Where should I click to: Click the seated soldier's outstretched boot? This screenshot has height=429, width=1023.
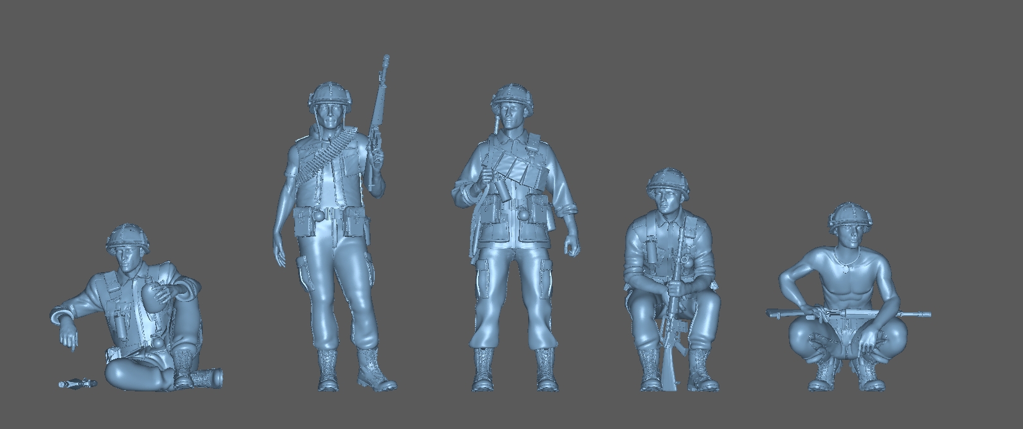pyautogui.click(x=207, y=377)
